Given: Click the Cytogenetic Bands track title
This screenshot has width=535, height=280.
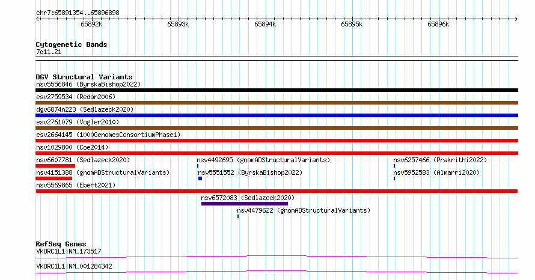Looking at the screenshot, I should pos(72,44).
